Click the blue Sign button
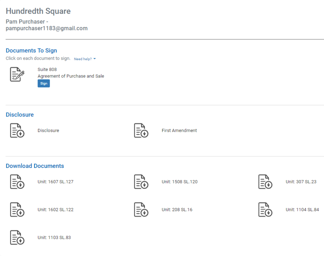Image resolution: width=324 pixels, height=256 pixels. click(x=44, y=84)
